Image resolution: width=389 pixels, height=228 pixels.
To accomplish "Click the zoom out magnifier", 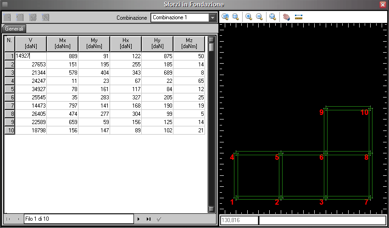I will [259, 17].
